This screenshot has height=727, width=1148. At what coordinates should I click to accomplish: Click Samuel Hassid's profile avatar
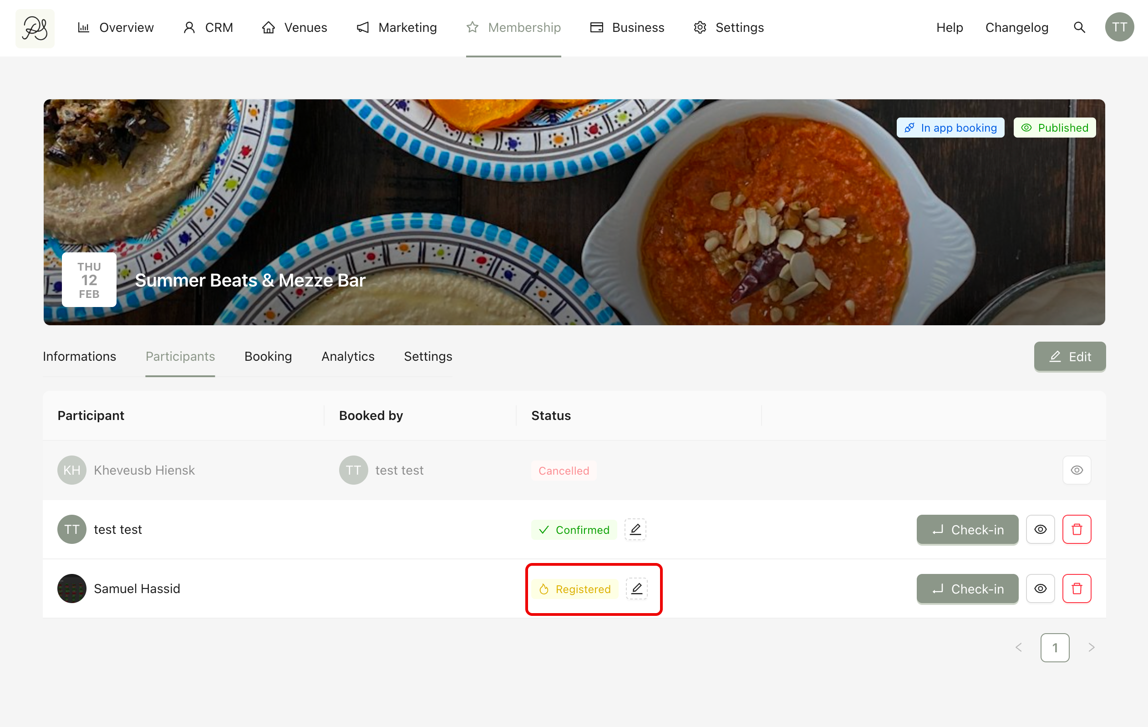tap(71, 589)
